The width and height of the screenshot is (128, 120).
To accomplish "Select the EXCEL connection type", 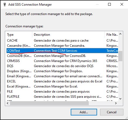I will (x=62, y=81).
